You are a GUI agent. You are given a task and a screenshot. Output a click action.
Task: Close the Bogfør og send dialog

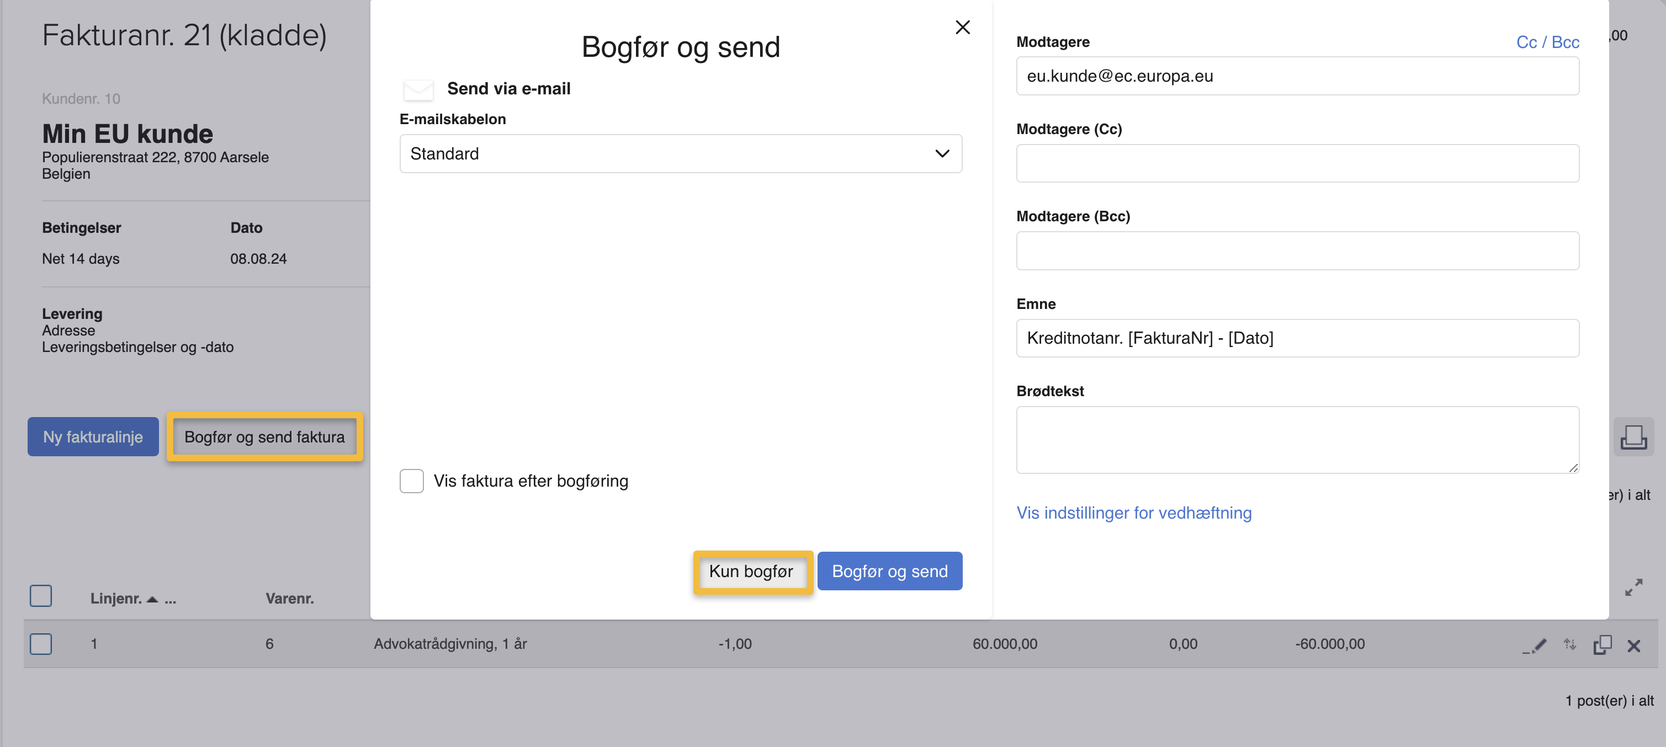pyautogui.click(x=962, y=27)
